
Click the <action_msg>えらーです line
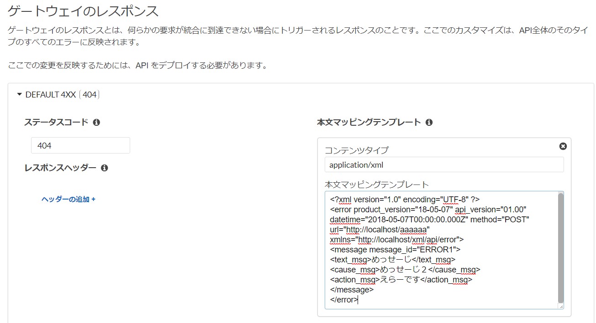(x=401, y=280)
